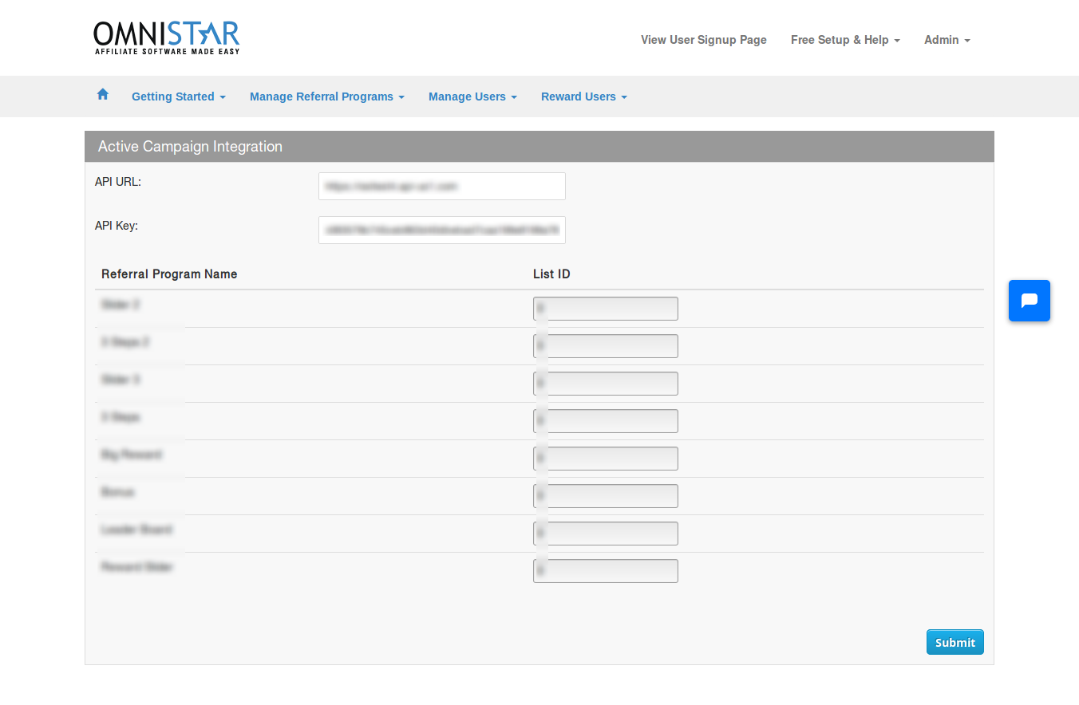This screenshot has height=705, width=1079.
Task: Click the API URL label
Action: pyautogui.click(x=118, y=182)
